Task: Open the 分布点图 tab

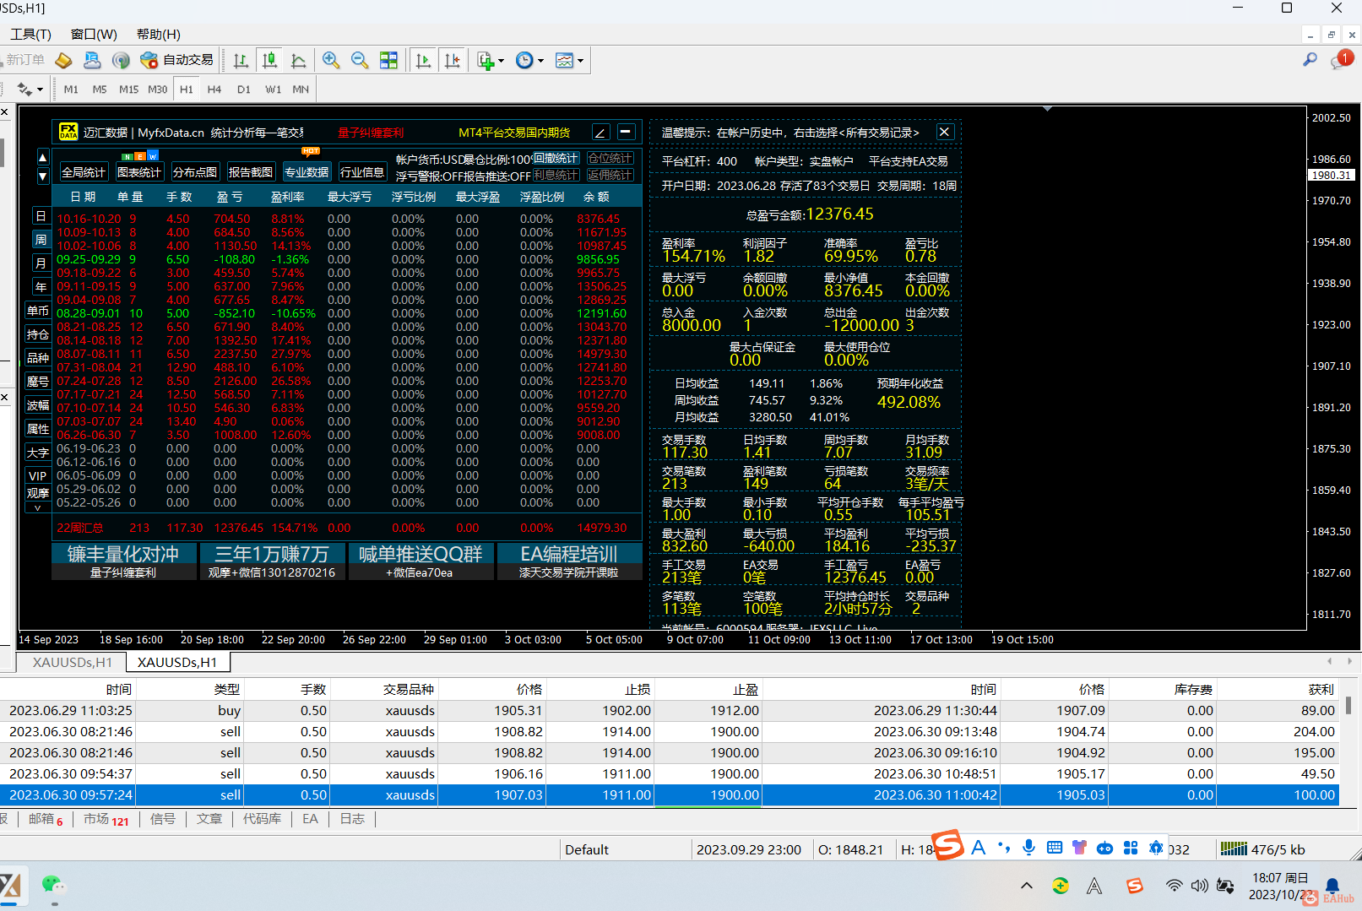Action: click(195, 172)
